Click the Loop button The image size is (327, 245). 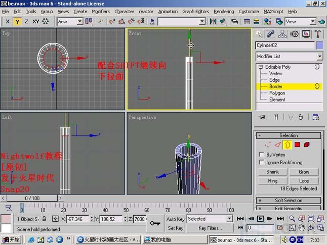[x=304, y=181]
